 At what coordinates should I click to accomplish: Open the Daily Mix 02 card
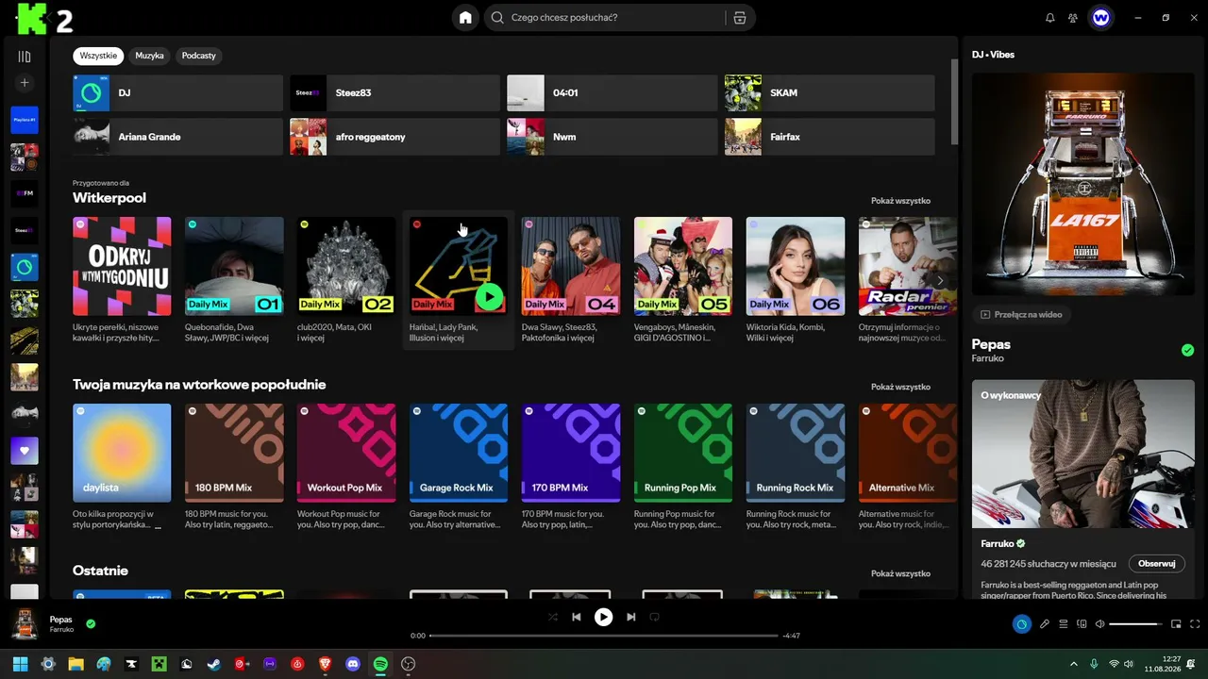(346, 280)
